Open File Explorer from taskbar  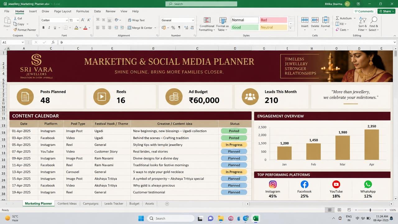pyautogui.click(x=220, y=218)
